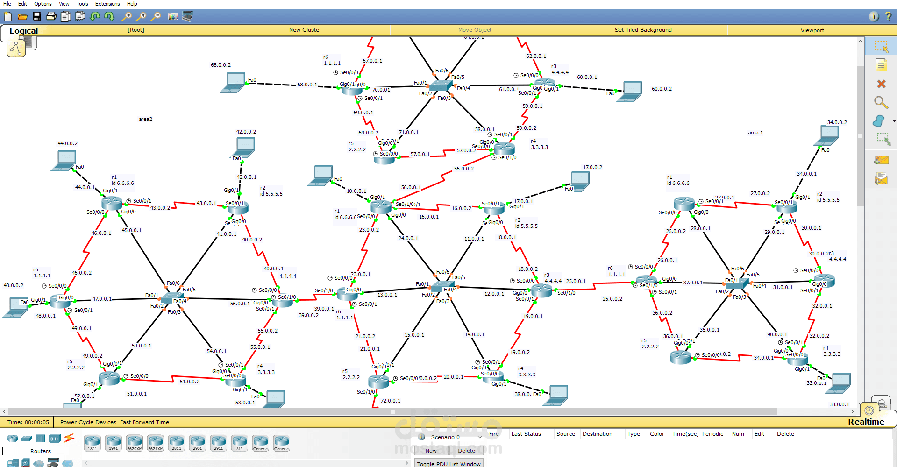
Task: Select the 1841 router model
Action: (x=92, y=441)
